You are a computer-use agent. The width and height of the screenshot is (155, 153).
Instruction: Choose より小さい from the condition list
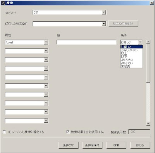131,63
